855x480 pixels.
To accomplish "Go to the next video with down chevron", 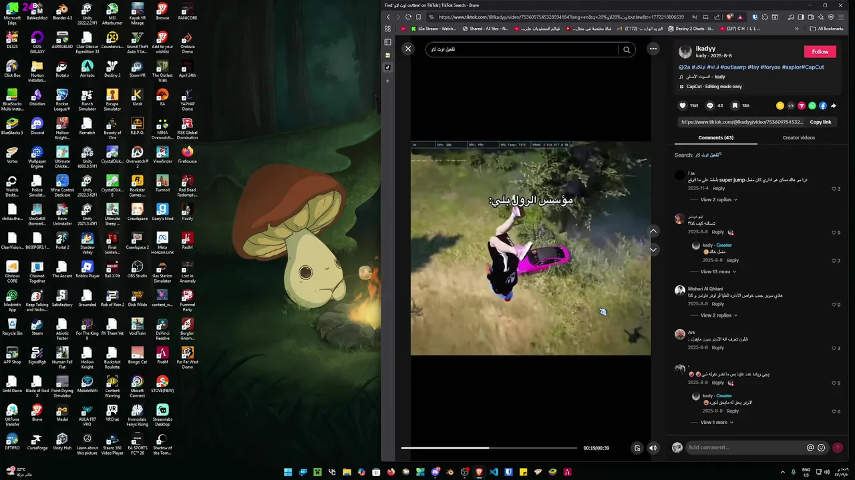I will (x=653, y=249).
